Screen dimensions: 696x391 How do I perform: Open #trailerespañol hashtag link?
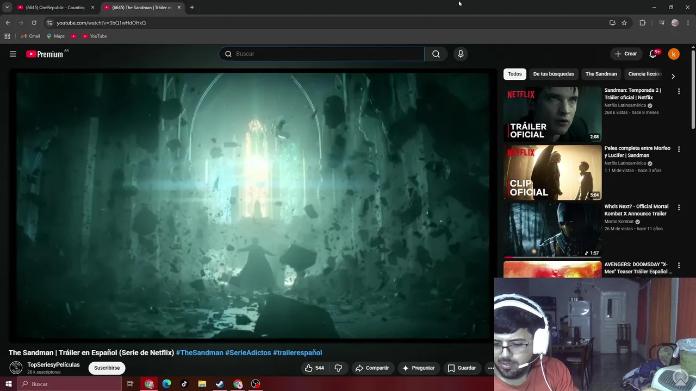click(x=297, y=352)
